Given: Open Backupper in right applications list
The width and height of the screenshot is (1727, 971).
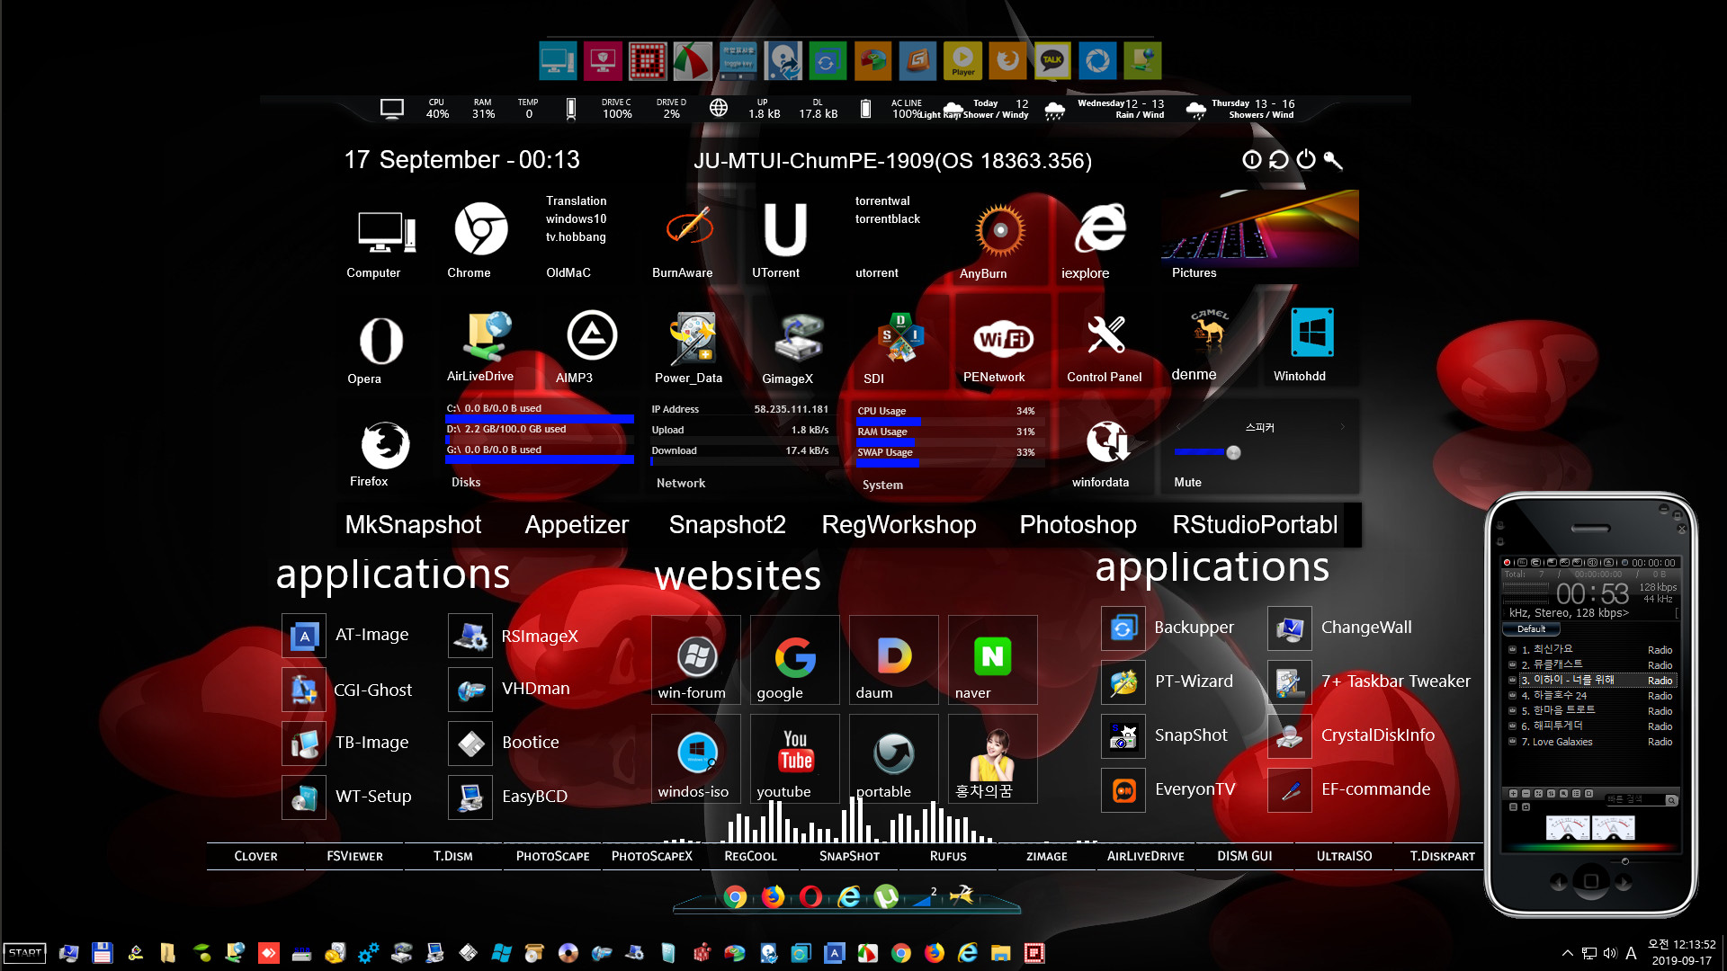Looking at the screenshot, I should pos(1169,628).
